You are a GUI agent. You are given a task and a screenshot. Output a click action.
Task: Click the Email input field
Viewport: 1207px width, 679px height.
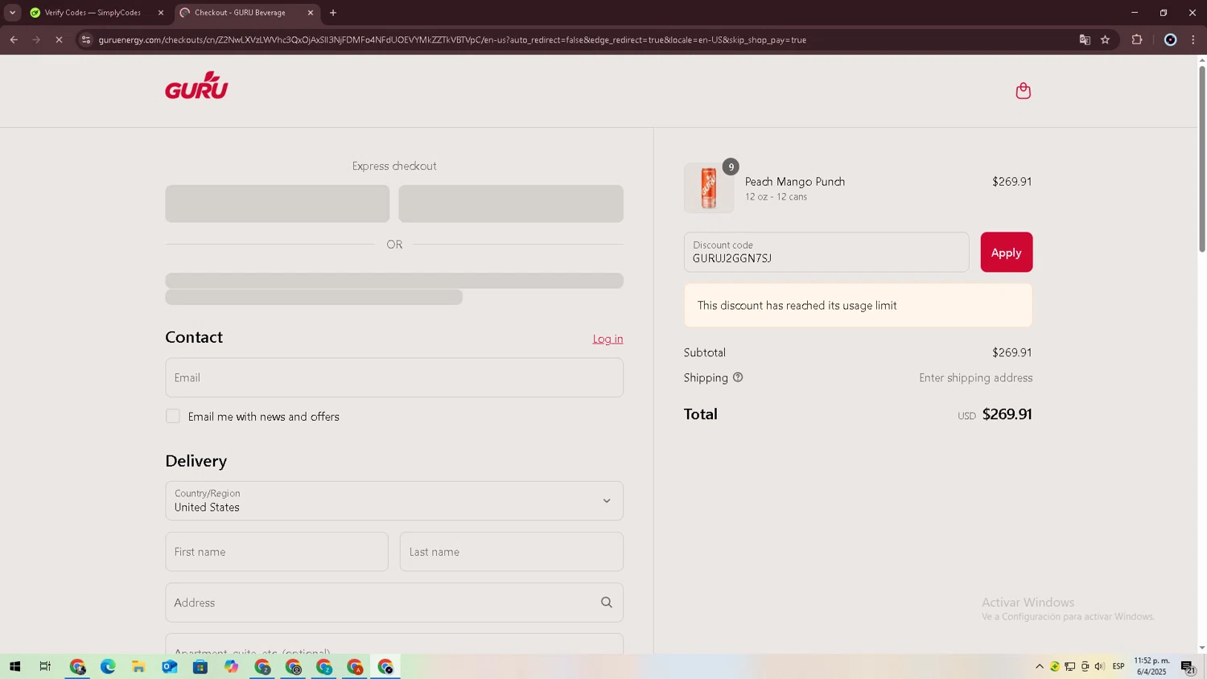click(394, 377)
